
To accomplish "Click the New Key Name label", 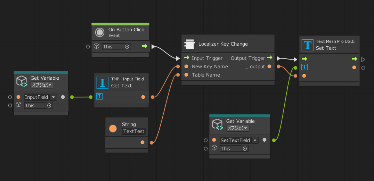I will 210,66.
